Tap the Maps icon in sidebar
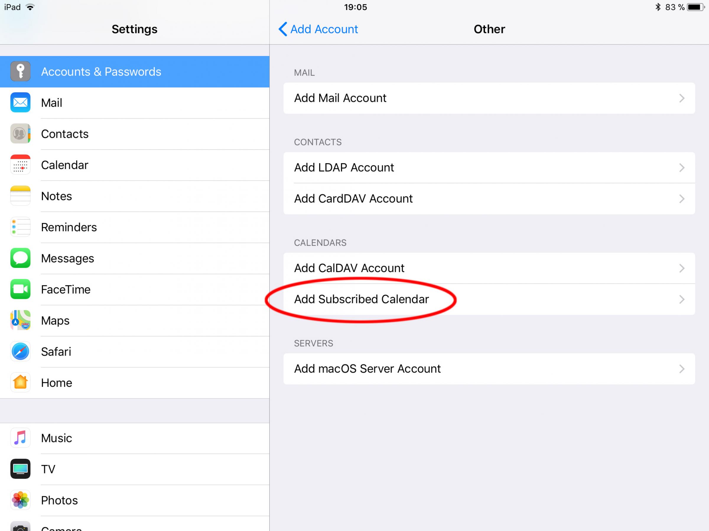The width and height of the screenshot is (709, 531). [20, 320]
